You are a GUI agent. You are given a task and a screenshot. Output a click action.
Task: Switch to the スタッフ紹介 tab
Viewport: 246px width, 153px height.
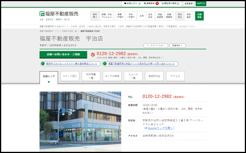(70, 76)
